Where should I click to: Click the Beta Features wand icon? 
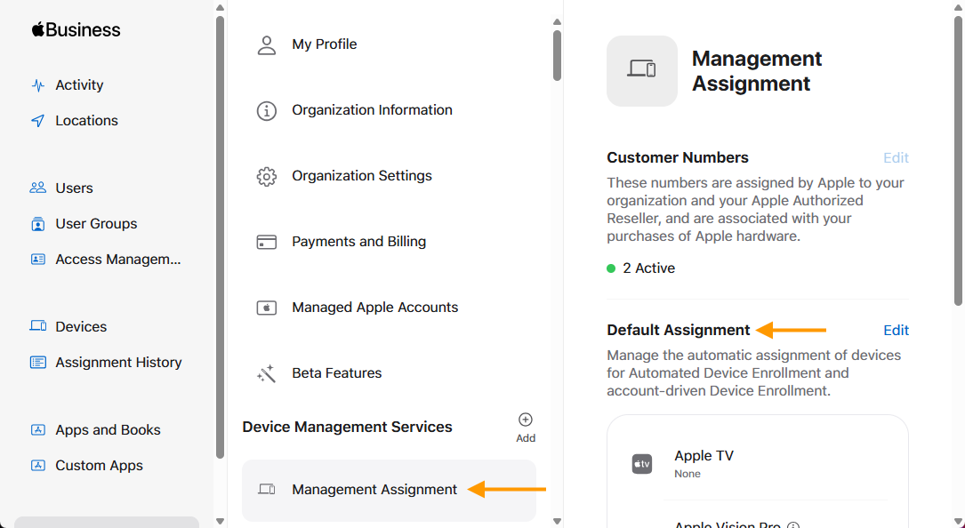click(267, 373)
